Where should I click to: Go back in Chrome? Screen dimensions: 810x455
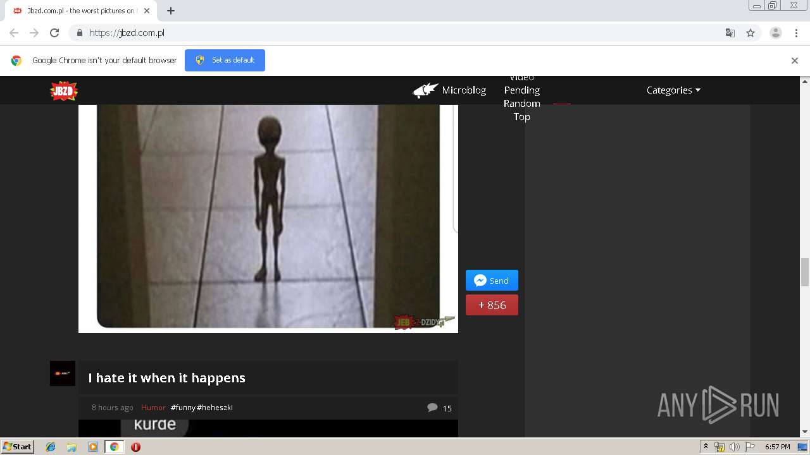pos(14,33)
